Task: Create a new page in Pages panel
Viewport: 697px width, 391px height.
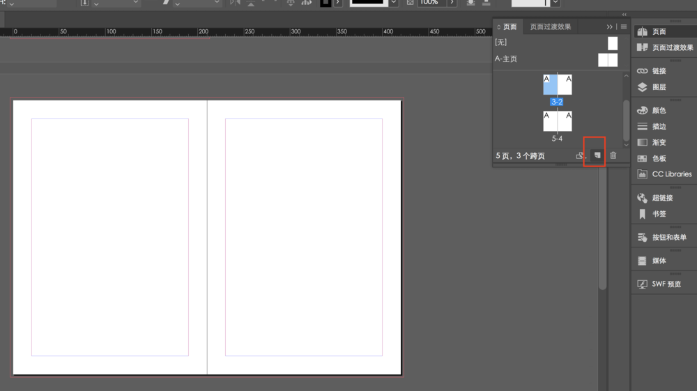Action: click(597, 155)
